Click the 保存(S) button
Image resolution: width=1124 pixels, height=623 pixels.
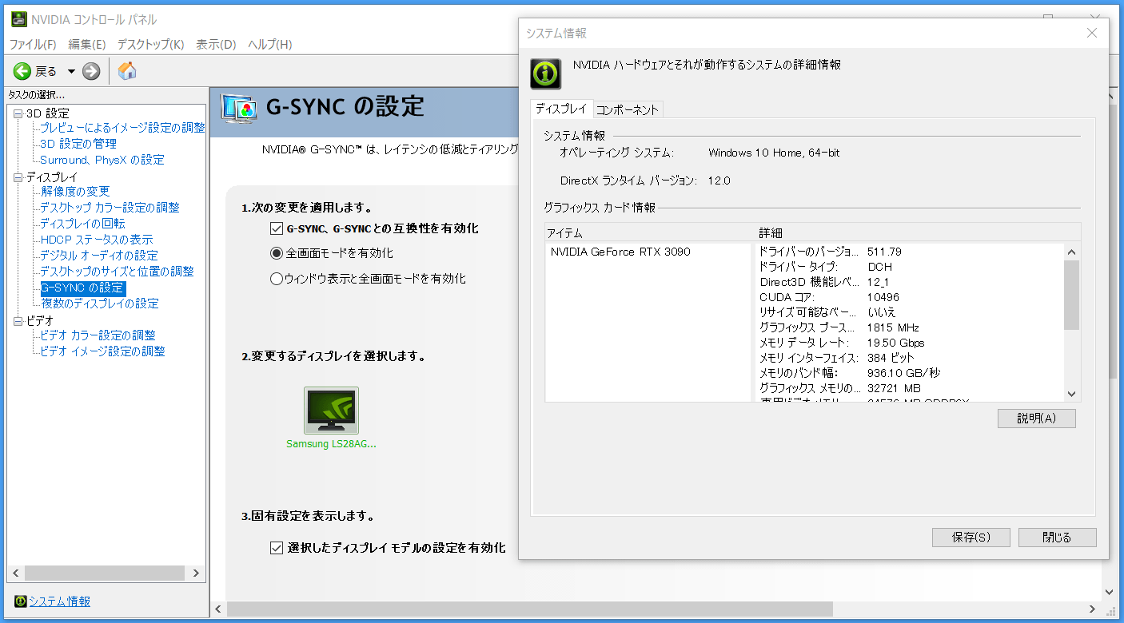pos(971,538)
